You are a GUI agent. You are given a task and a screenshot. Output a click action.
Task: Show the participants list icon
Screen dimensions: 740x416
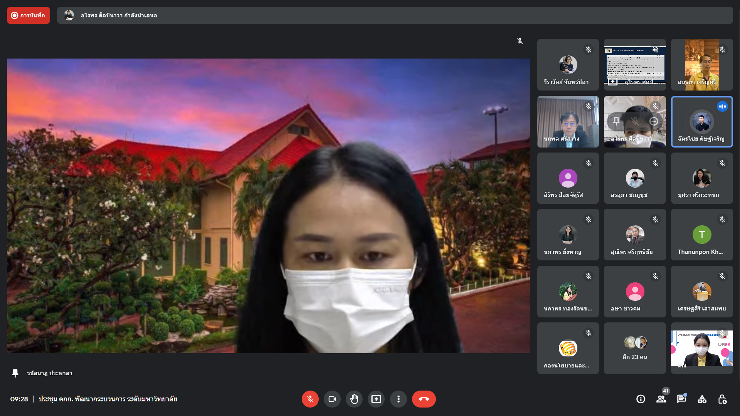pyautogui.click(x=661, y=399)
